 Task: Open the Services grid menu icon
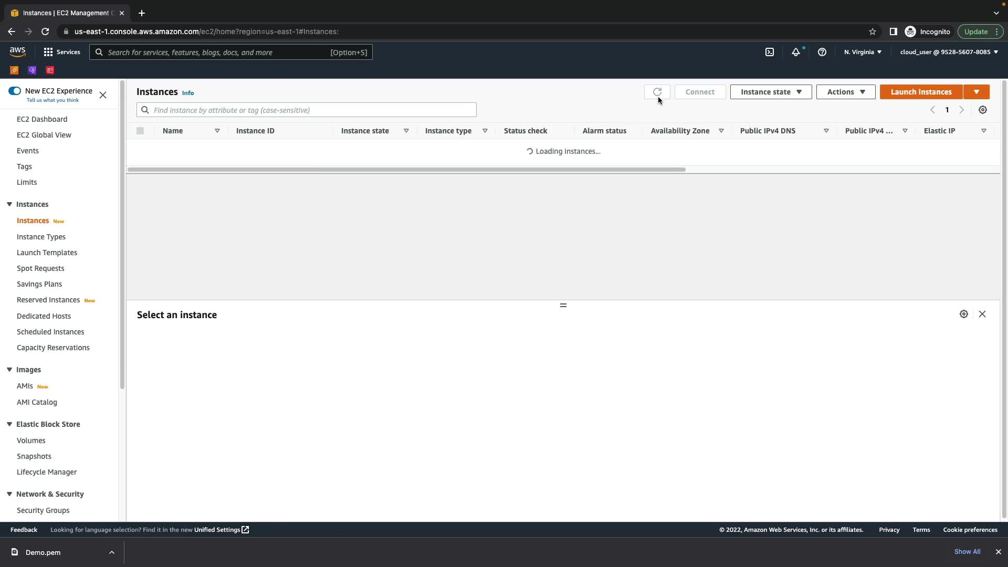coord(48,52)
